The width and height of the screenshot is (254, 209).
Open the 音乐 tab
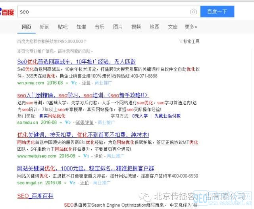(x=100, y=27)
